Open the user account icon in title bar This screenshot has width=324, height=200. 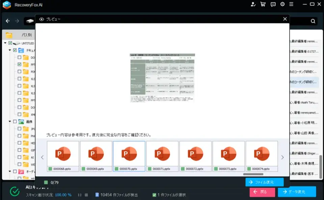253,4
